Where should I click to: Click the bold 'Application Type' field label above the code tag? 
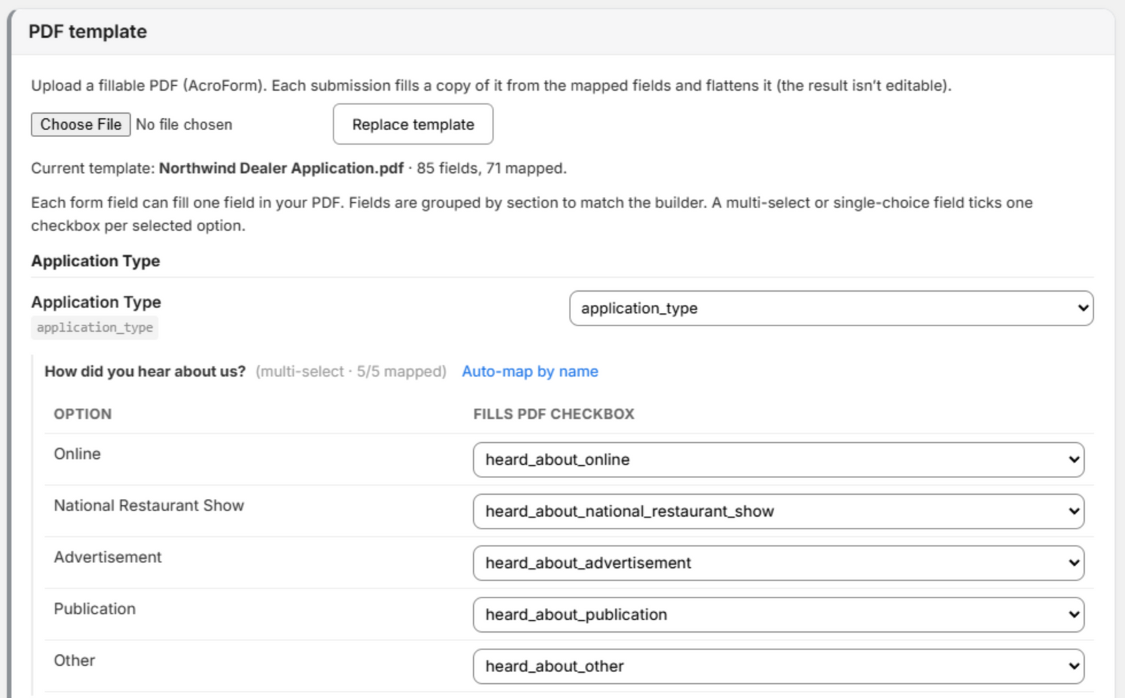[96, 302]
